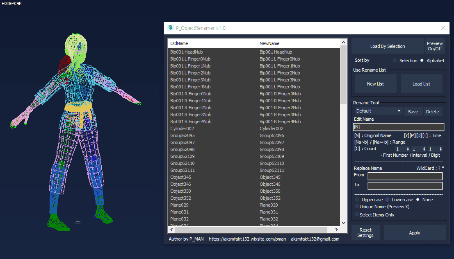The width and height of the screenshot is (454, 259).
Task: Select 'Bip001 L Finger2Nub' in OldName column
Action: 190,73
